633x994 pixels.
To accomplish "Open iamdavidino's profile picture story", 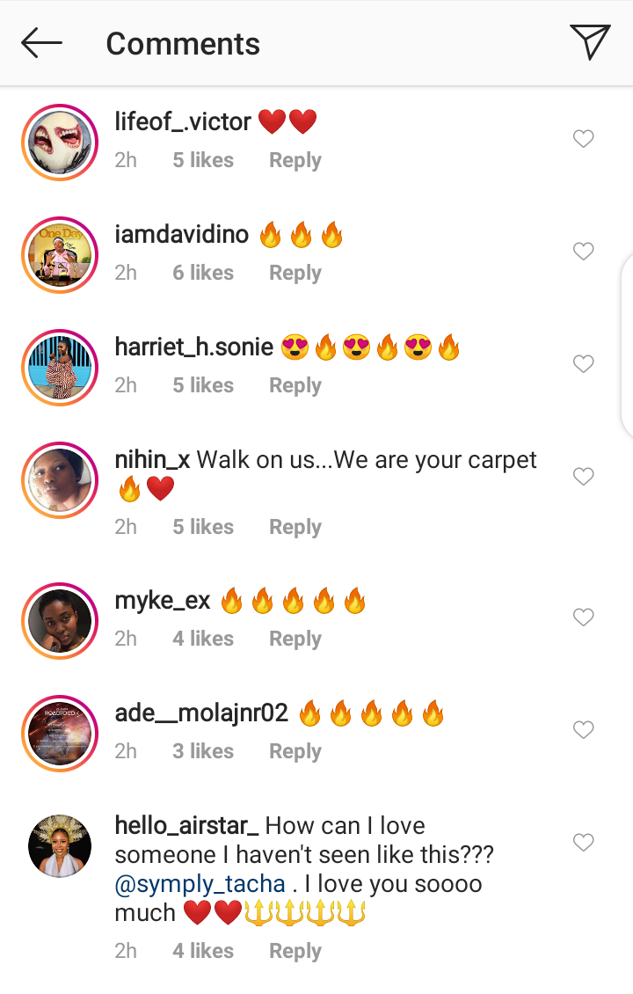I will coord(60,255).
